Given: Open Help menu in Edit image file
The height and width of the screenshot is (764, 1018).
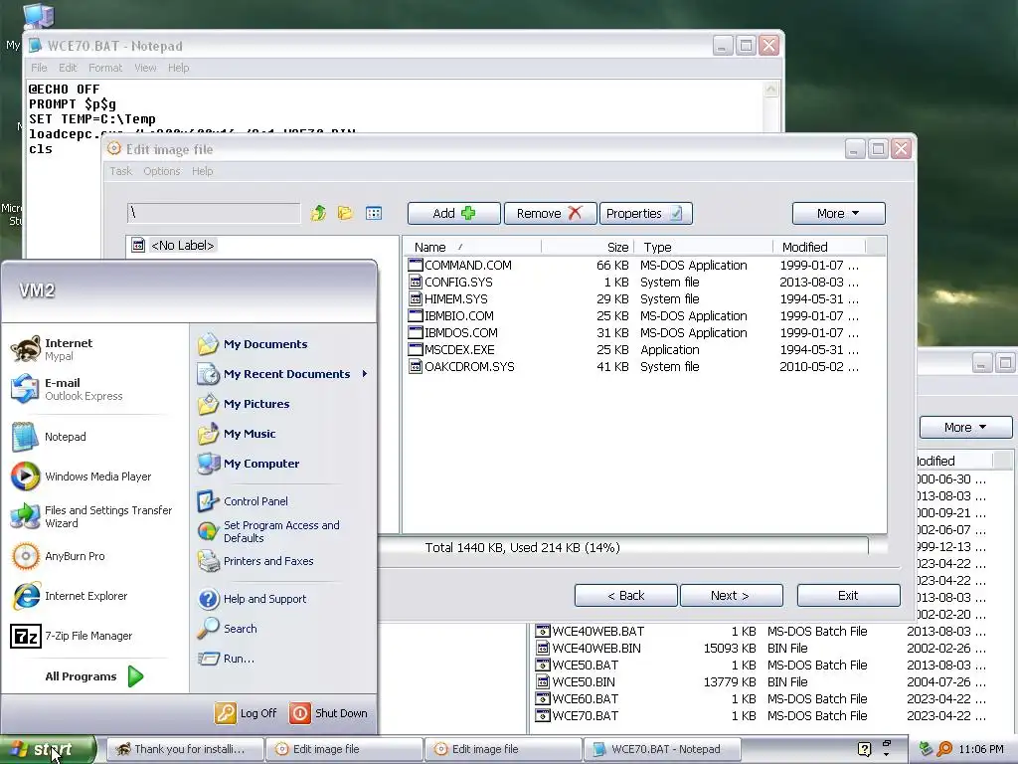Looking at the screenshot, I should (202, 171).
